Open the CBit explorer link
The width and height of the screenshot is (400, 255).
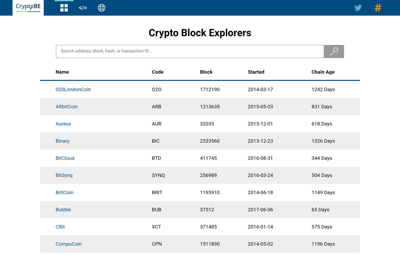pyautogui.click(x=60, y=227)
